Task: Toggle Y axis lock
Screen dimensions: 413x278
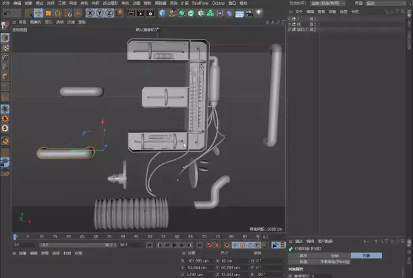Action: (x=100, y=13)
